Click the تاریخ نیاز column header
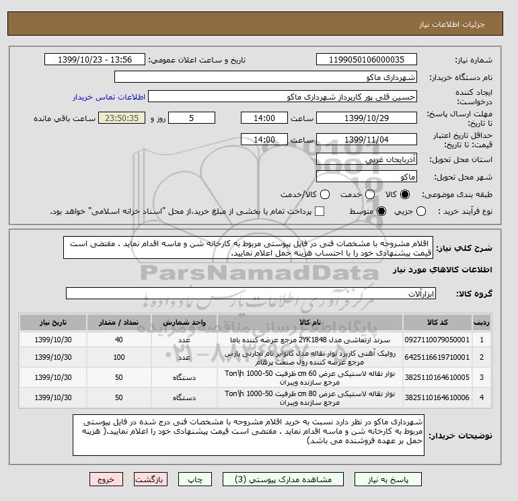This screenshot has width=518, height=501. pyautogui.click(x=53, y=322)
